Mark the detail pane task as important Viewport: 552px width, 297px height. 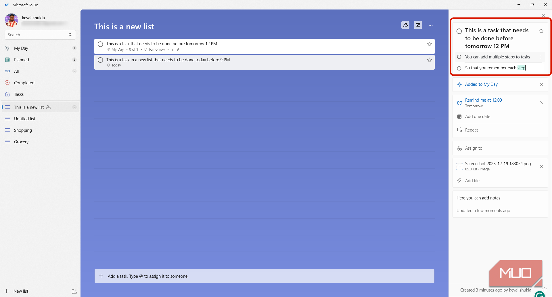[x=541, y=31]
